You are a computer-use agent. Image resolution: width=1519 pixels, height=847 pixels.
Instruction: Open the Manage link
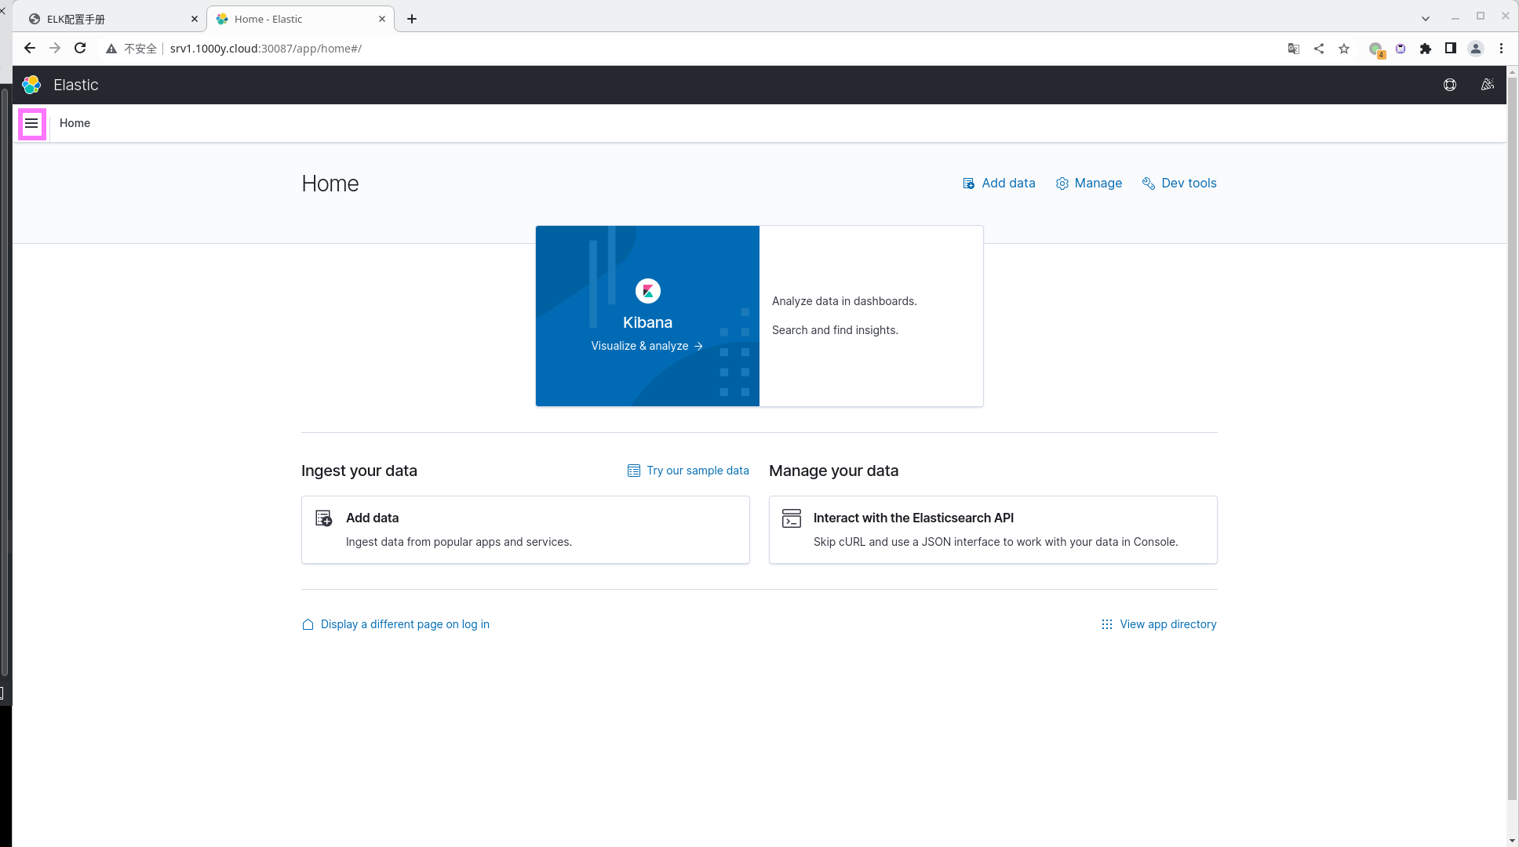(1089, 184)
